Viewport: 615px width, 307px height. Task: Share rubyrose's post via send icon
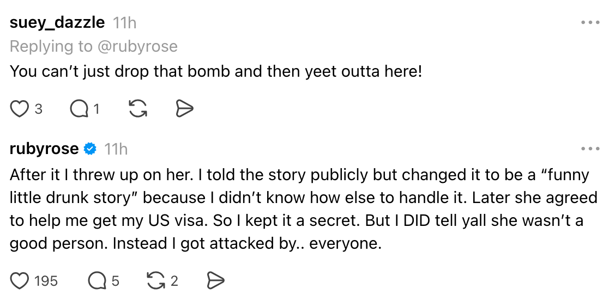pos(216,281)
